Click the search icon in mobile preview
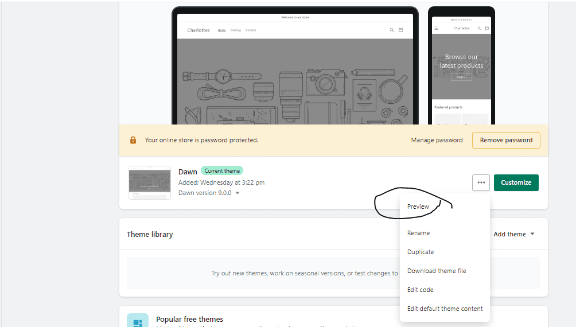576x327 pixels. point(479,28)
